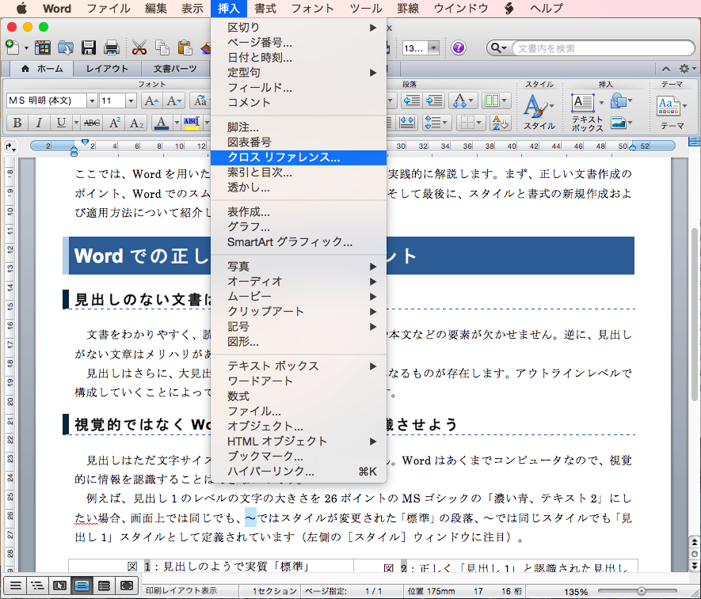
Task: Collapse the ribbon with the chevron
Action: coord(666,69)
